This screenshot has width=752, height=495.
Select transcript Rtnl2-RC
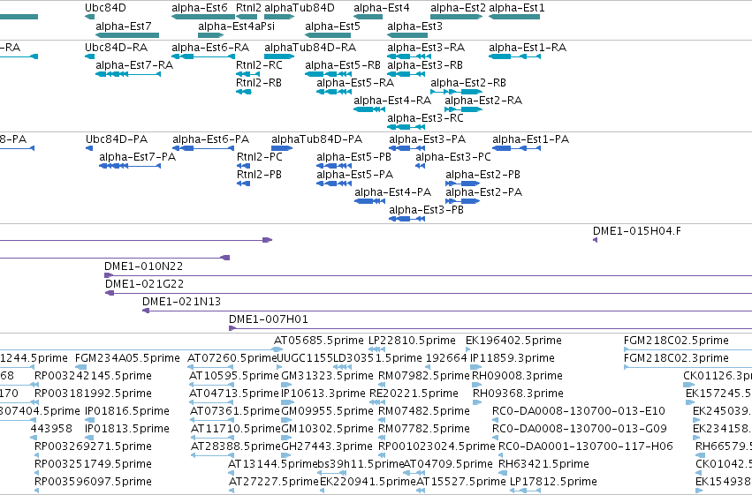point(259,65)
